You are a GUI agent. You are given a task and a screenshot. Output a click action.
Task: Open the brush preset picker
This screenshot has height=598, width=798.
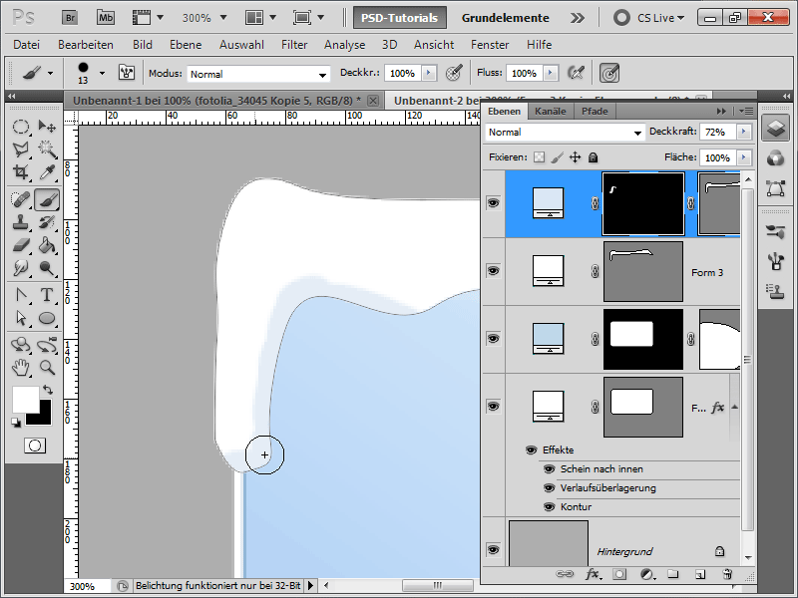pyautogui.click(x=103, y=73)
